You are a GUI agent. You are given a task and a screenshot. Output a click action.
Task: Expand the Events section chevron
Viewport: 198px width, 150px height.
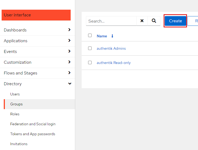69,51
